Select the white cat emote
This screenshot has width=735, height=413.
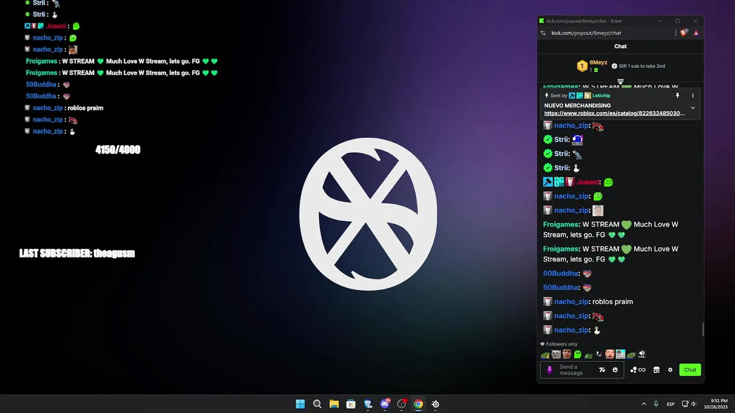tap(556, 354)
